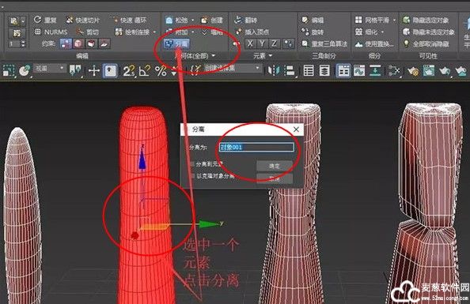Click 翻转 (Flip) in the elements panel
The height and width of the screenshot is (304, 470).
pos(246,20)
